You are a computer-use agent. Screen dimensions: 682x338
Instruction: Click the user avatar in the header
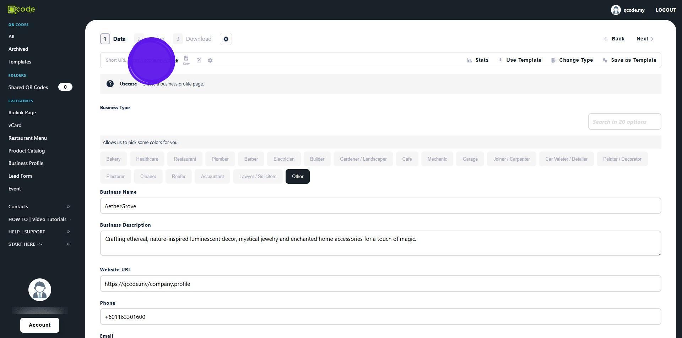coord(616,10)
